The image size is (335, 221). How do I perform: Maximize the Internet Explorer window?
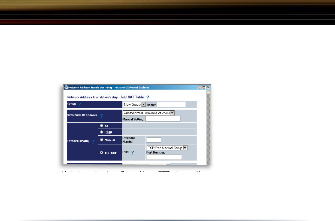(204, 87)
